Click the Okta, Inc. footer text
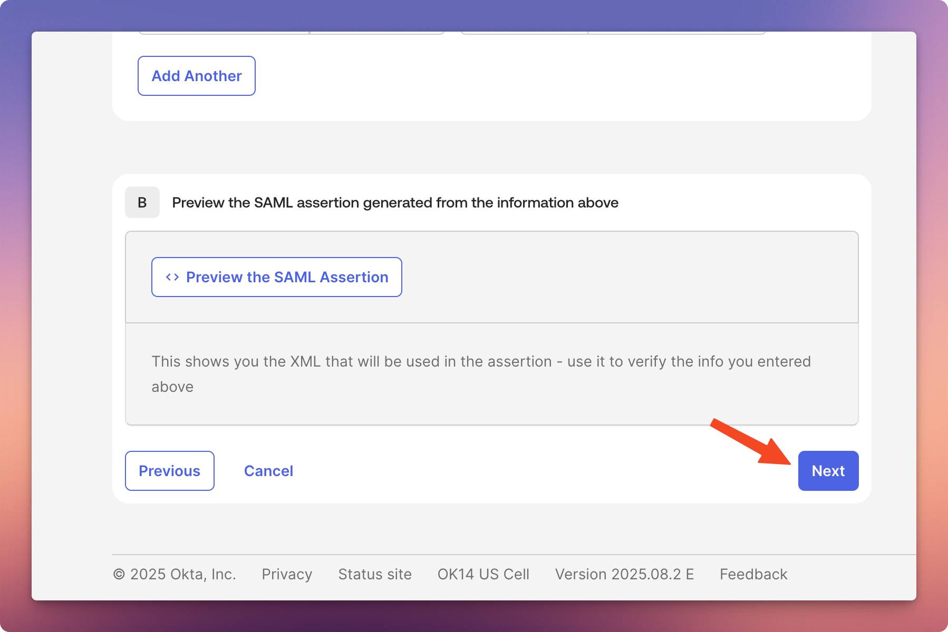Screen dimensions: 948x632 pos(182,574)
